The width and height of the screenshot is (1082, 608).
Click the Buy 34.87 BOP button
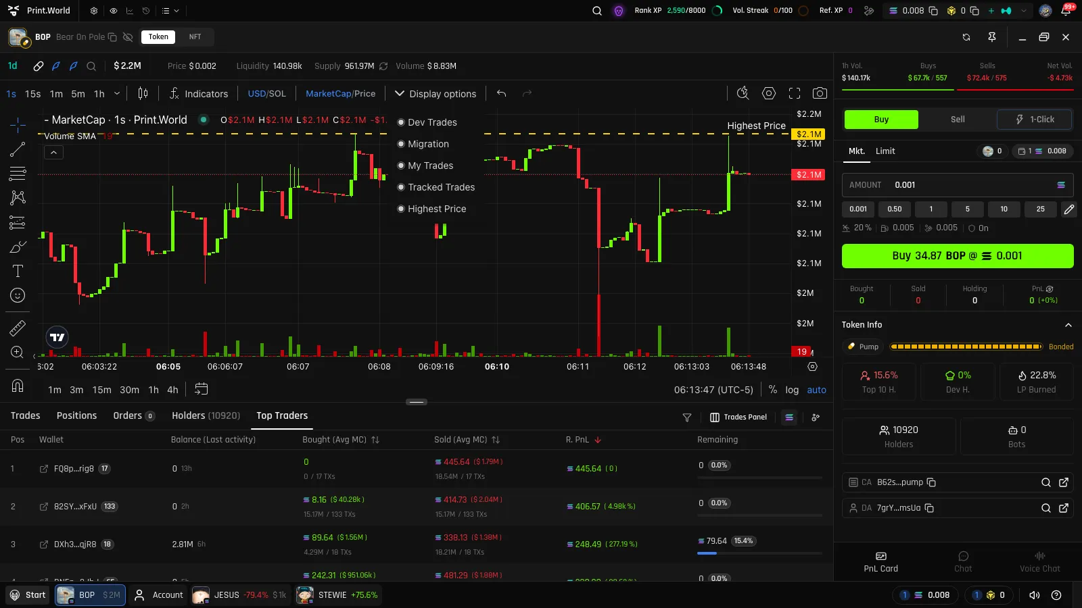pos(958,256)
